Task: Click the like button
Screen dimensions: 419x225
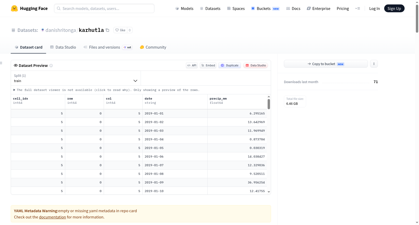Action: coord(120,30)
